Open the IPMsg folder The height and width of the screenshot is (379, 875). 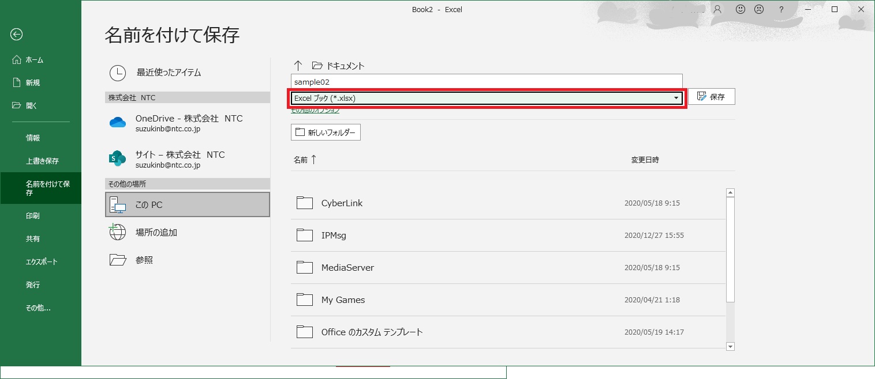pyautogui.click(x=508, y=236)
